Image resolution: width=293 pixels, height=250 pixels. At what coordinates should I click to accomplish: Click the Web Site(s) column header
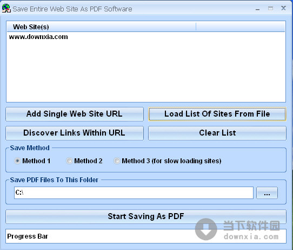(x=101, y=27)
